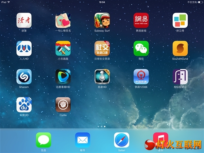Launch the 小吉画画 drawing app
This screenshot has height=153, width=204.
click(63, 48)
